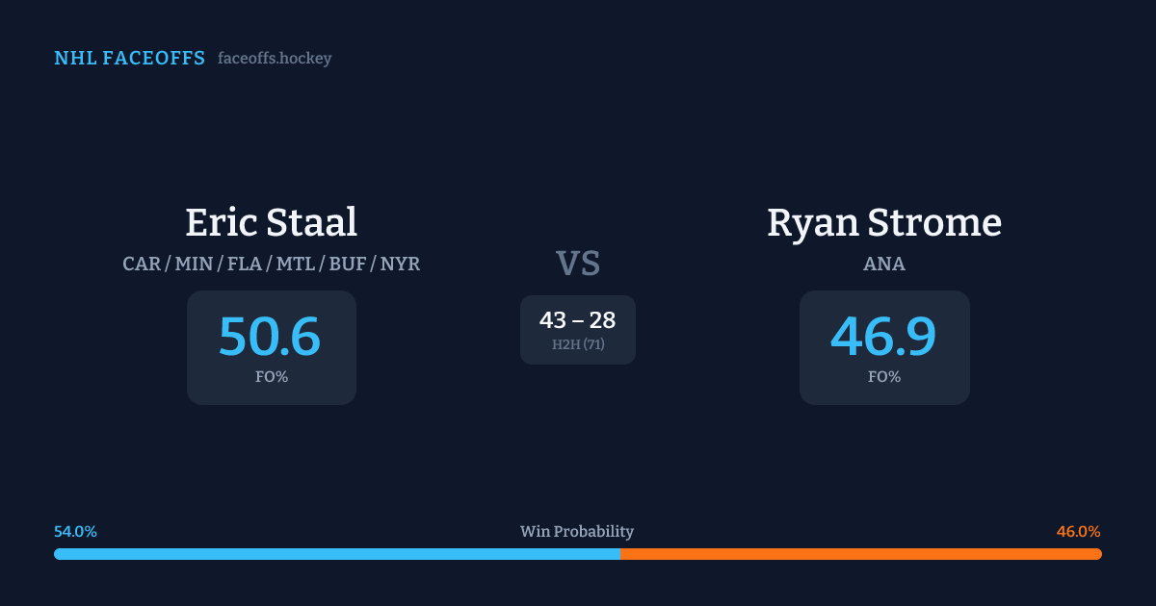Open the faceoffs.hockey site link

pyautogui.click(x=275, y=59)
